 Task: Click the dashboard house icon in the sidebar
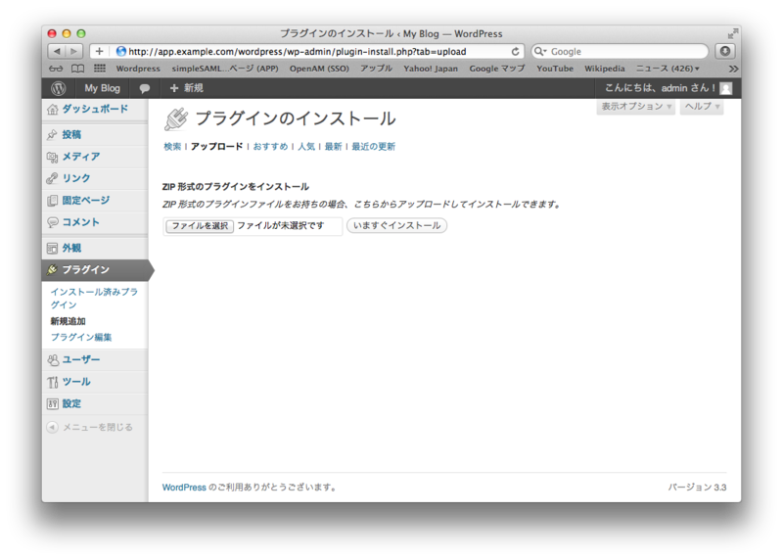pos(53,110)
